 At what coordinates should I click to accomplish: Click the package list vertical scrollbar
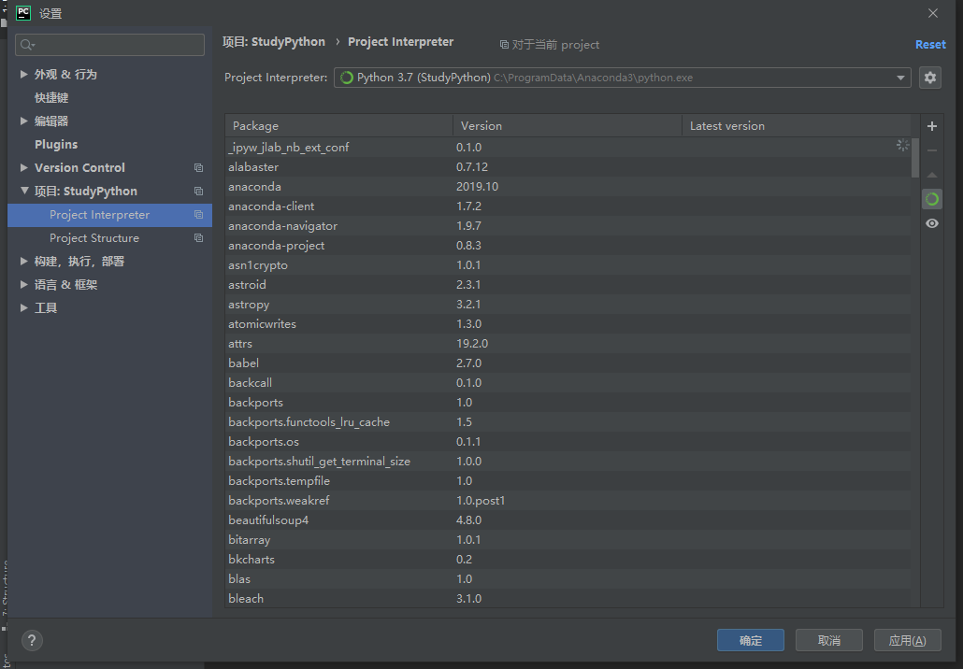(915, 158)
